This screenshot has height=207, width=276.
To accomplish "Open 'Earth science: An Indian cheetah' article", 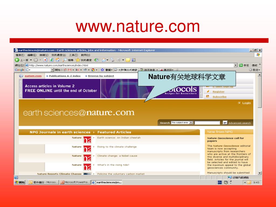I will 119,138.
